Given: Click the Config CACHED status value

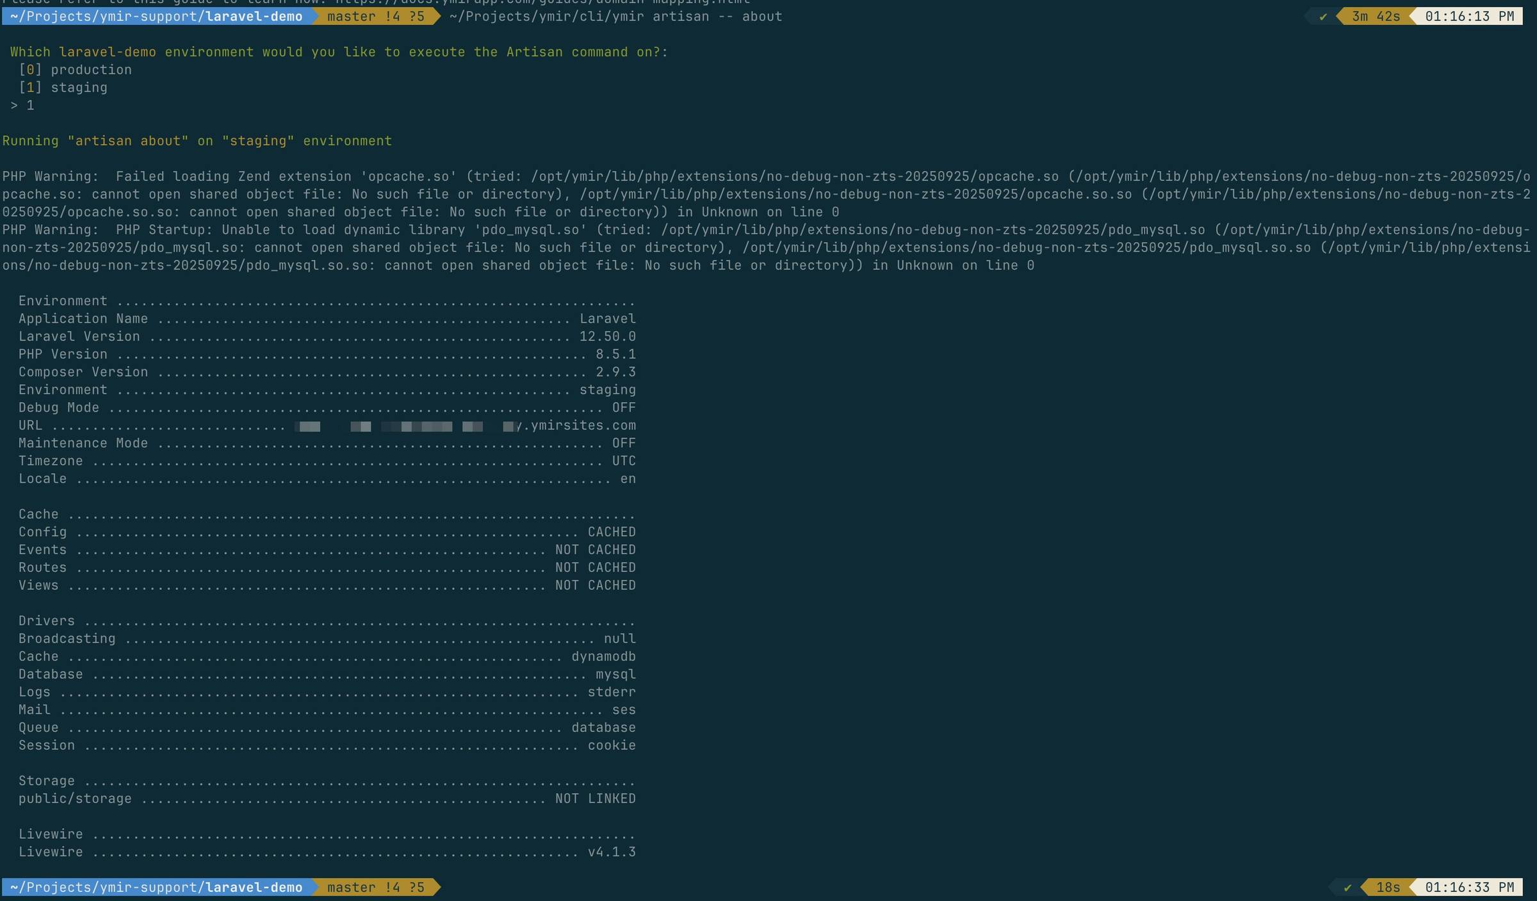Looking at the screenshot, I should point(612,532).
